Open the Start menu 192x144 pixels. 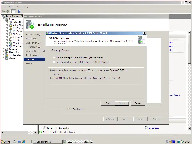[6, 142]
